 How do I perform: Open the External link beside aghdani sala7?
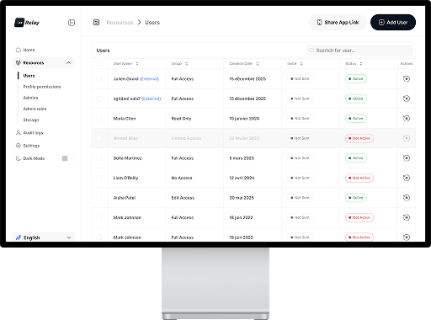click(x=152, y=99)
